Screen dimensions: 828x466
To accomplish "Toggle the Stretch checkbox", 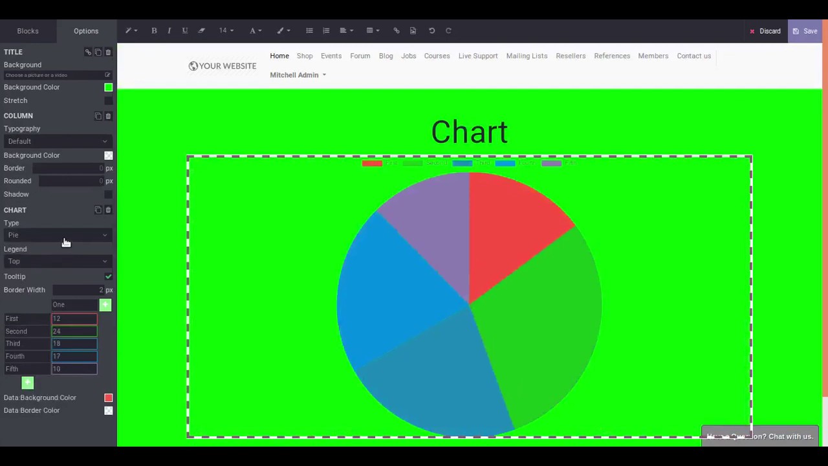I will click(x=108, y=100).
